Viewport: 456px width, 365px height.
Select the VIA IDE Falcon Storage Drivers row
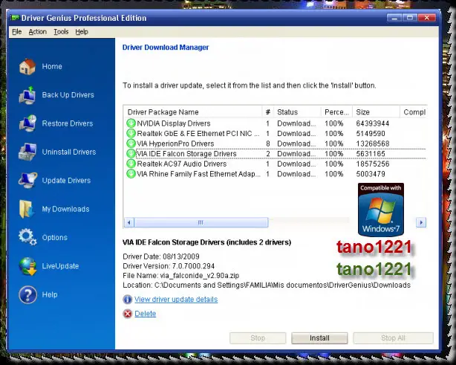(x=275, y=154)
